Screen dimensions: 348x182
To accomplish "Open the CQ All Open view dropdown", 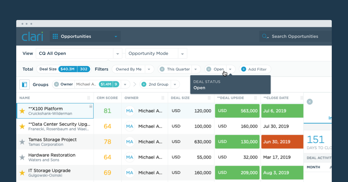I will [x=117, y=53].
